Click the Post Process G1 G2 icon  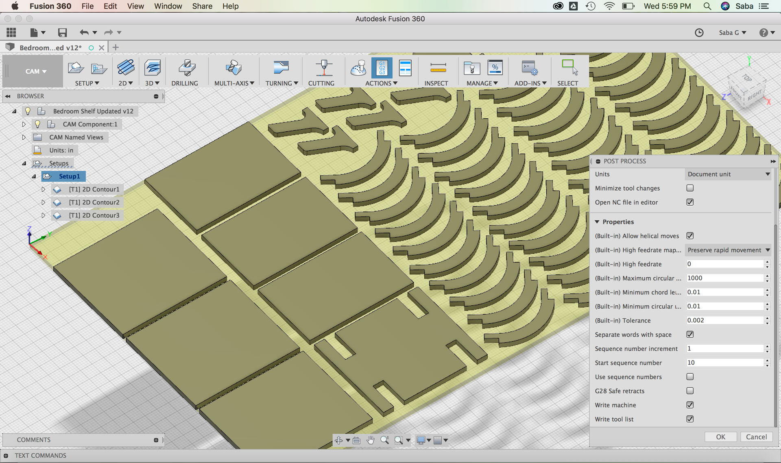click(382, 68)
